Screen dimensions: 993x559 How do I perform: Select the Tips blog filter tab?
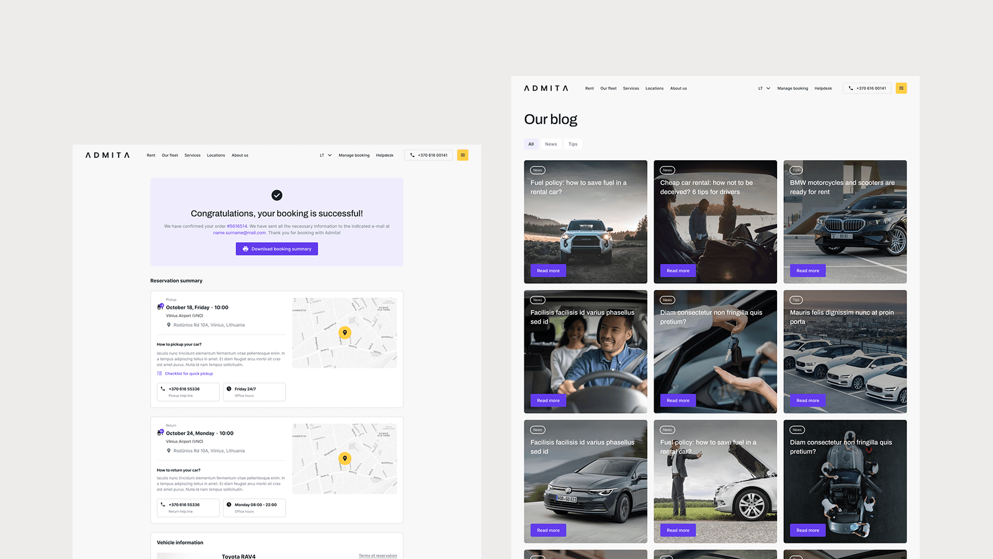(573, 144)
